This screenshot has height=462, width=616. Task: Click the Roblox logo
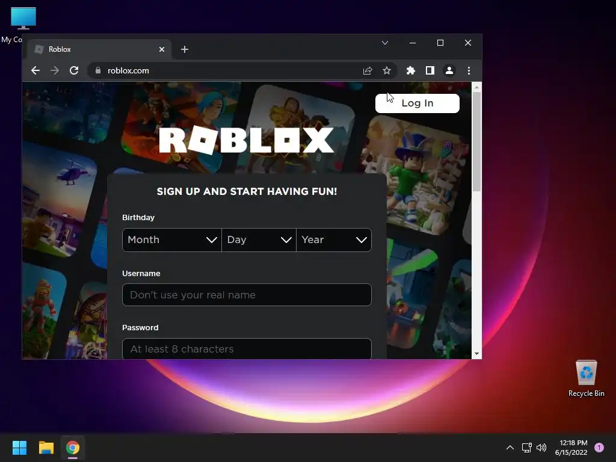coord(246,140)
